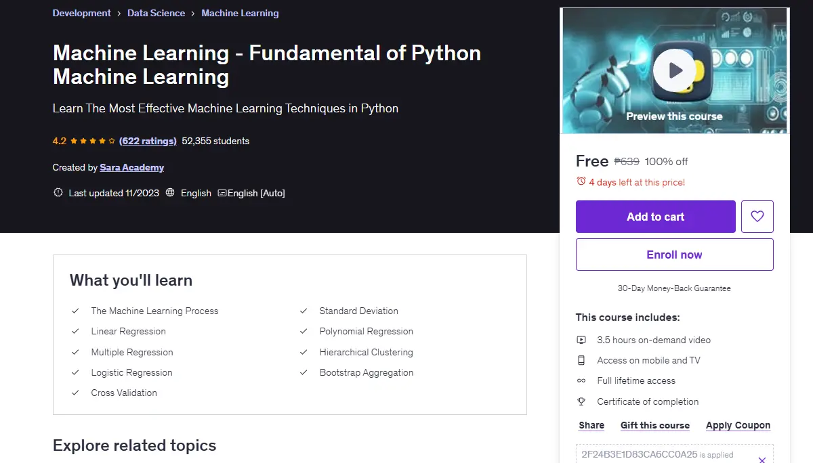Click Apply Coupon
Screen dimensions: 813x463
(x=738, y=425)
